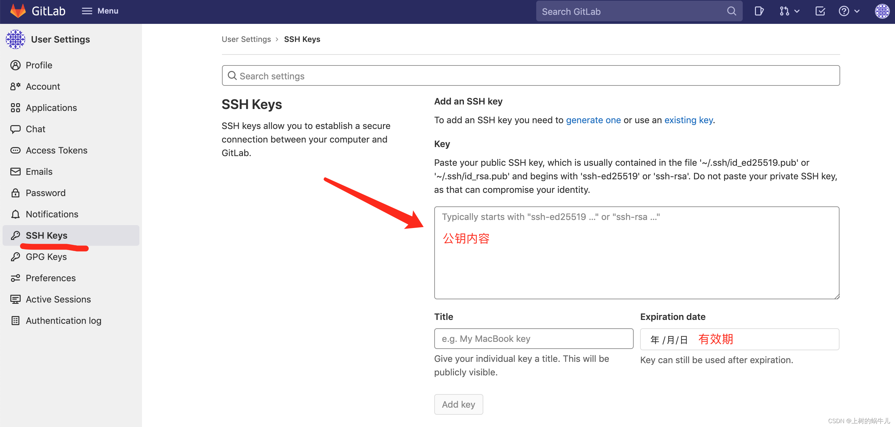Click SSH Keys breadcrumb

[302, 39]
